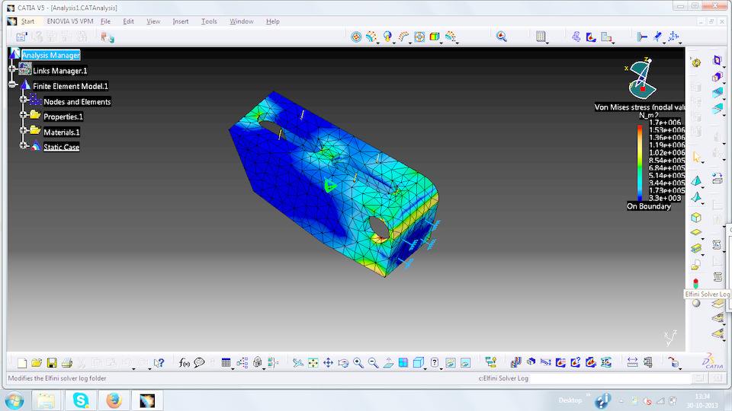732x411 pixels.
Task: Click the padlock icon in bottom toolbar
Action: coord(258,362)
